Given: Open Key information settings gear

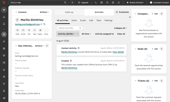Looking at the screenshot, I should [47, 46].
